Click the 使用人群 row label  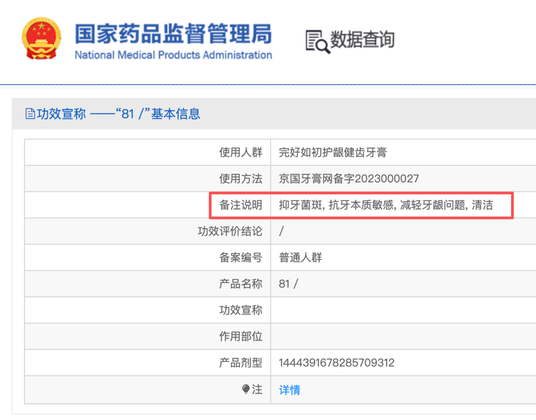[241, 152]
